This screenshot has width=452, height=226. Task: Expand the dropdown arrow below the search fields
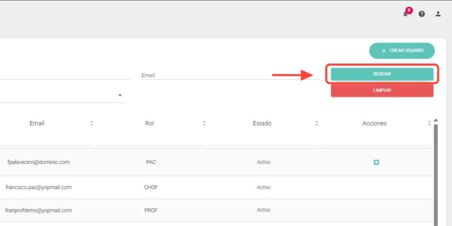[x=120, y=95]
